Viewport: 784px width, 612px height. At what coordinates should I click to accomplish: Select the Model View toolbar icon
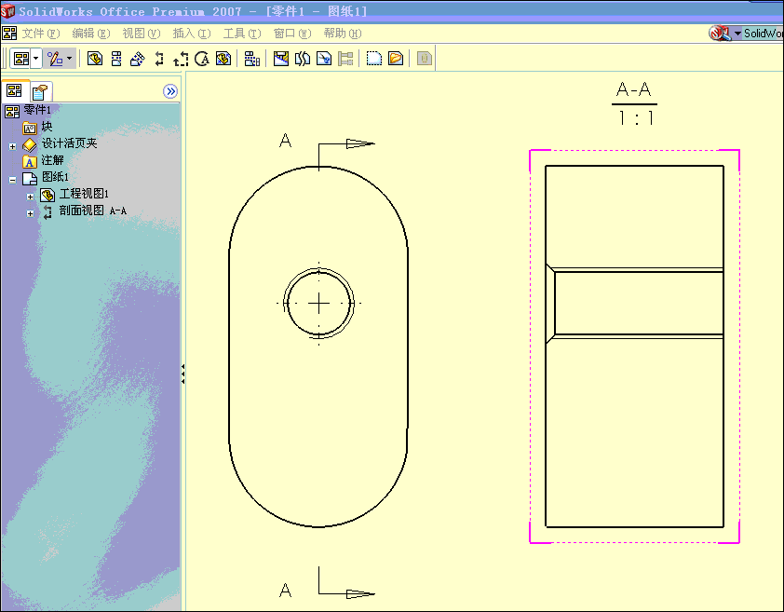(95, 59)
